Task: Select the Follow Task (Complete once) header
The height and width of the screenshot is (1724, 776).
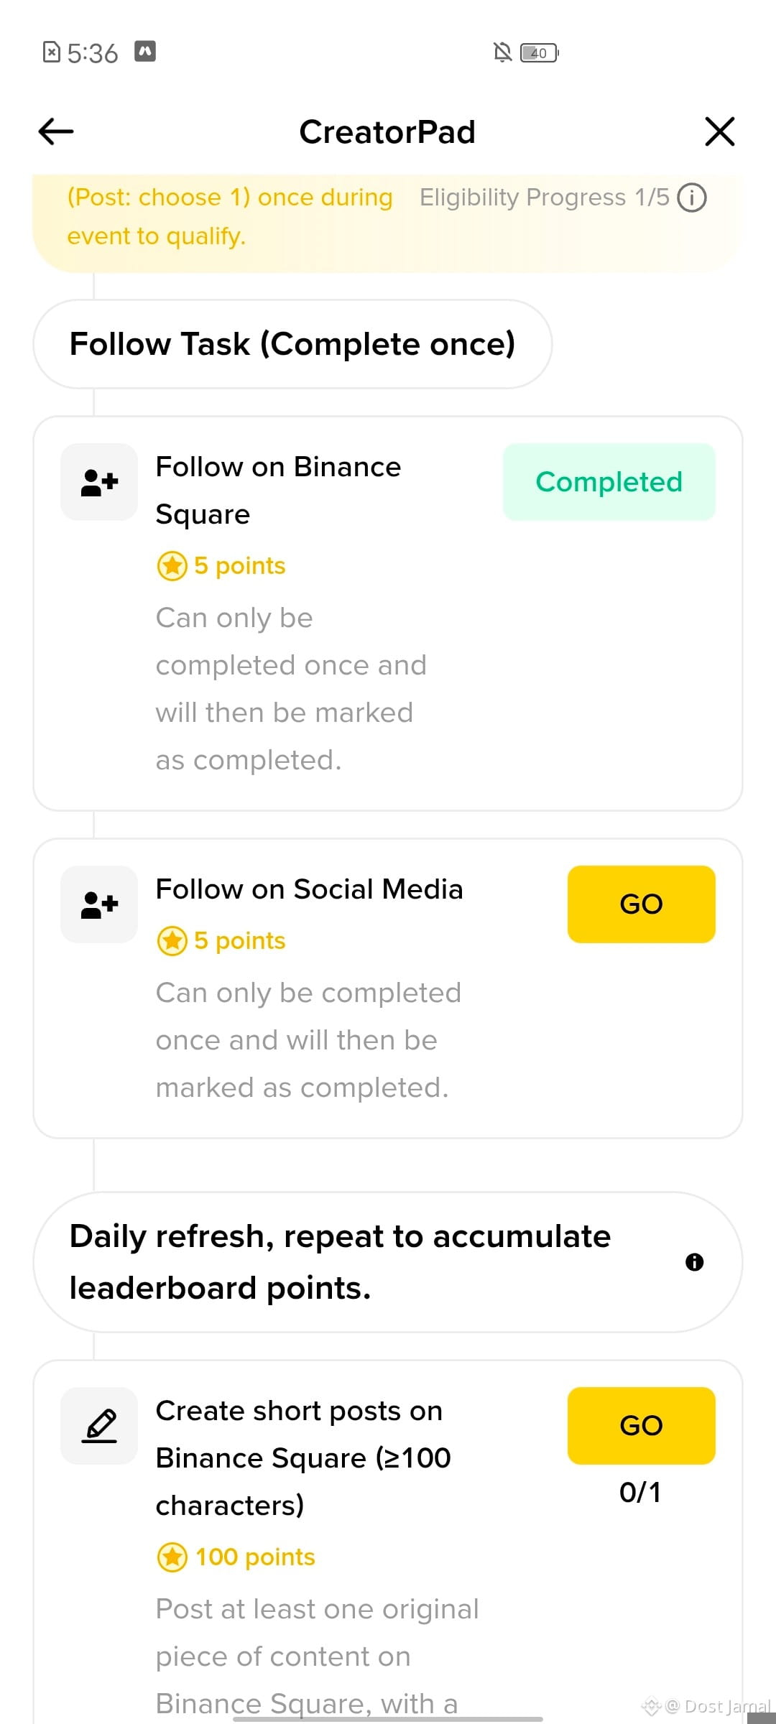Action: point(292,344)
